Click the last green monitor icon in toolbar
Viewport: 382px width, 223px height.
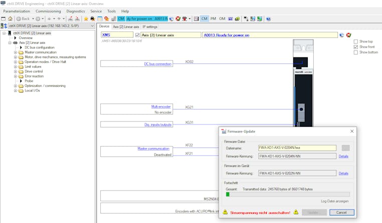tap(260, 18)
